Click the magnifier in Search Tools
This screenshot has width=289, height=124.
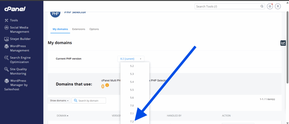point(262,6)
